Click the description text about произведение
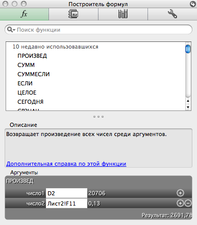This screenshot has height=225, width=197. point(86,134)
